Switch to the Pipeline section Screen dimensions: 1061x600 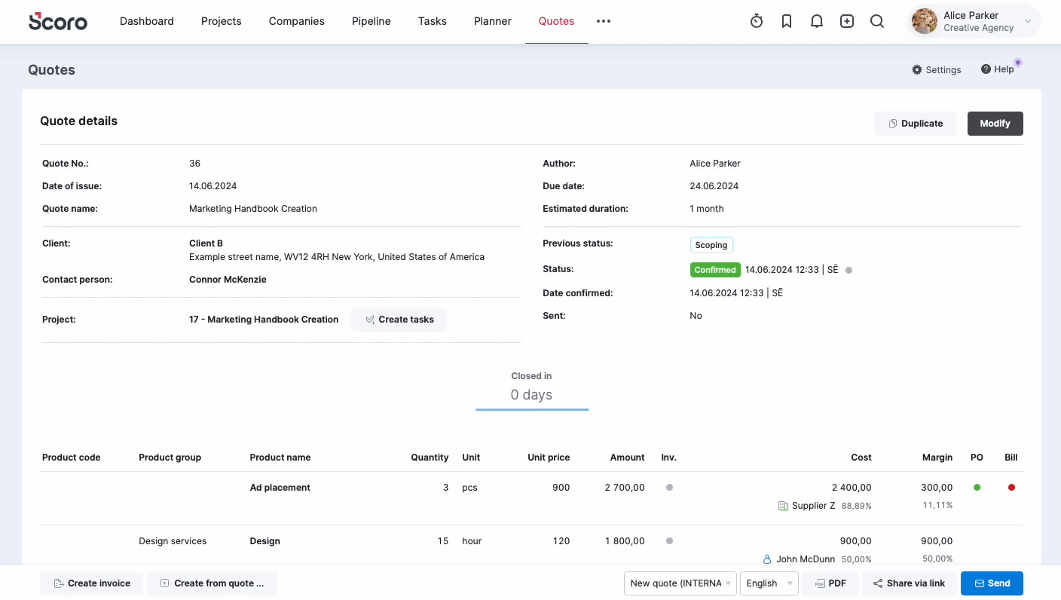372,21
